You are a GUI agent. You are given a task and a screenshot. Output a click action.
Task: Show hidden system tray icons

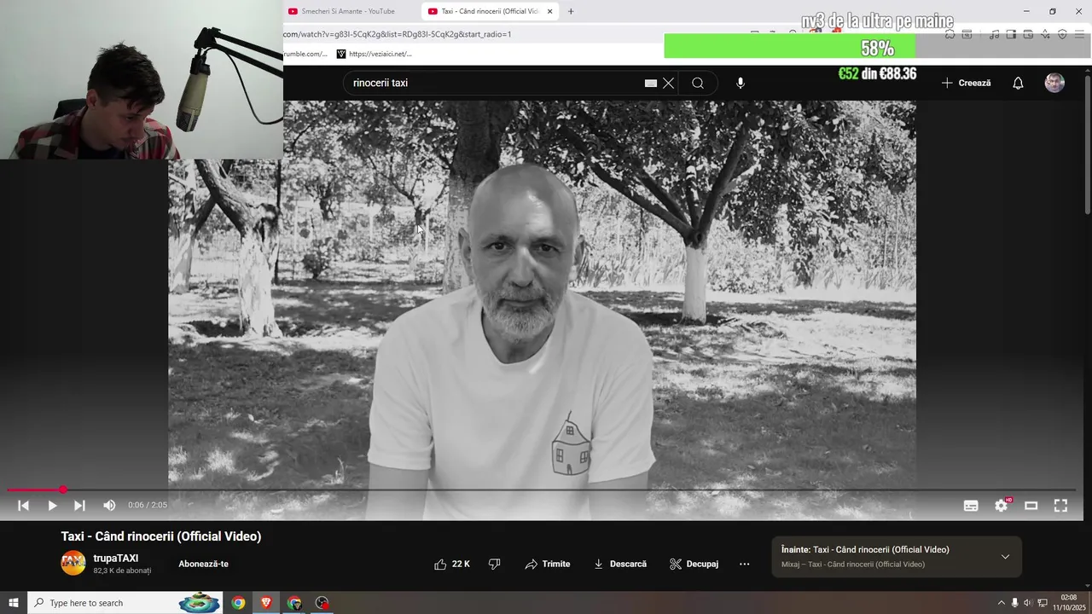[1001, 603]
